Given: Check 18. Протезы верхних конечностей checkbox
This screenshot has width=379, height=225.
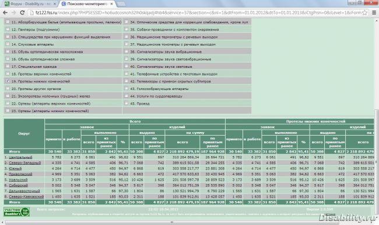Looking at the screenshot, I should [8, 74].
